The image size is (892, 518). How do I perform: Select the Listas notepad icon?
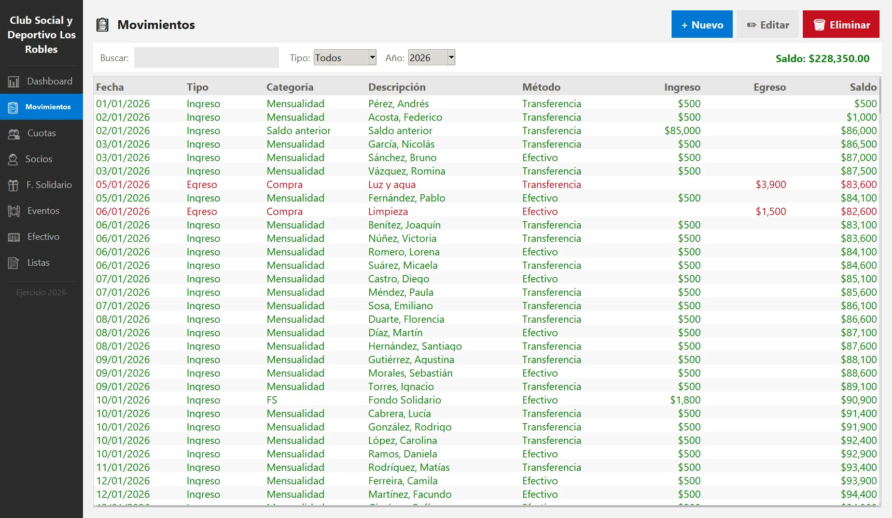[x=14, y=263]
